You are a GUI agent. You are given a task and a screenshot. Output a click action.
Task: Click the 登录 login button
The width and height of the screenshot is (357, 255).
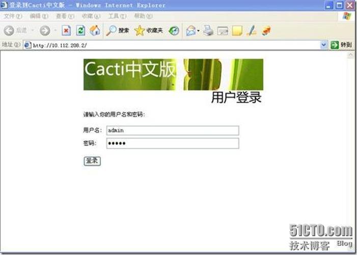coord(92,161)
